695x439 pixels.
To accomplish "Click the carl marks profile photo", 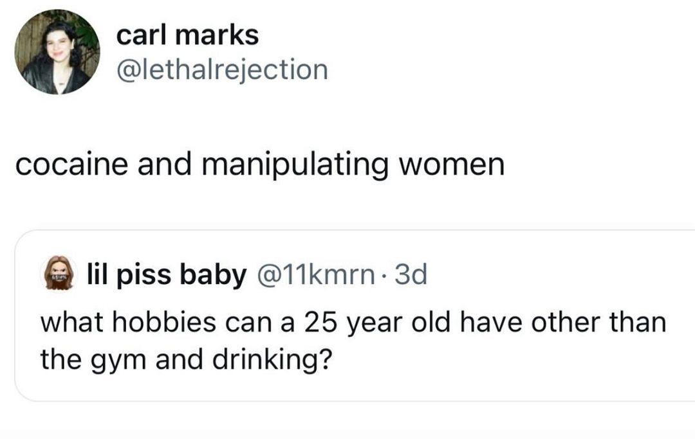I will [x=56, y=53].
